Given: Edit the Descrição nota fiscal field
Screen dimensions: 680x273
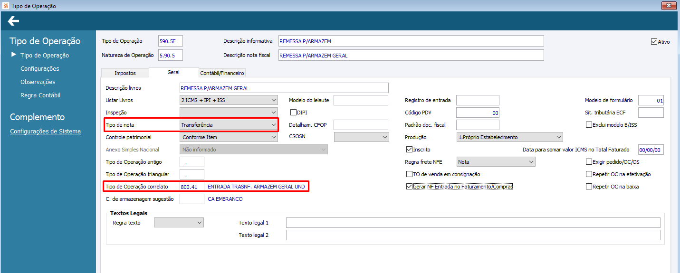Looking at the screenshot, I should [x=411, y=55].
